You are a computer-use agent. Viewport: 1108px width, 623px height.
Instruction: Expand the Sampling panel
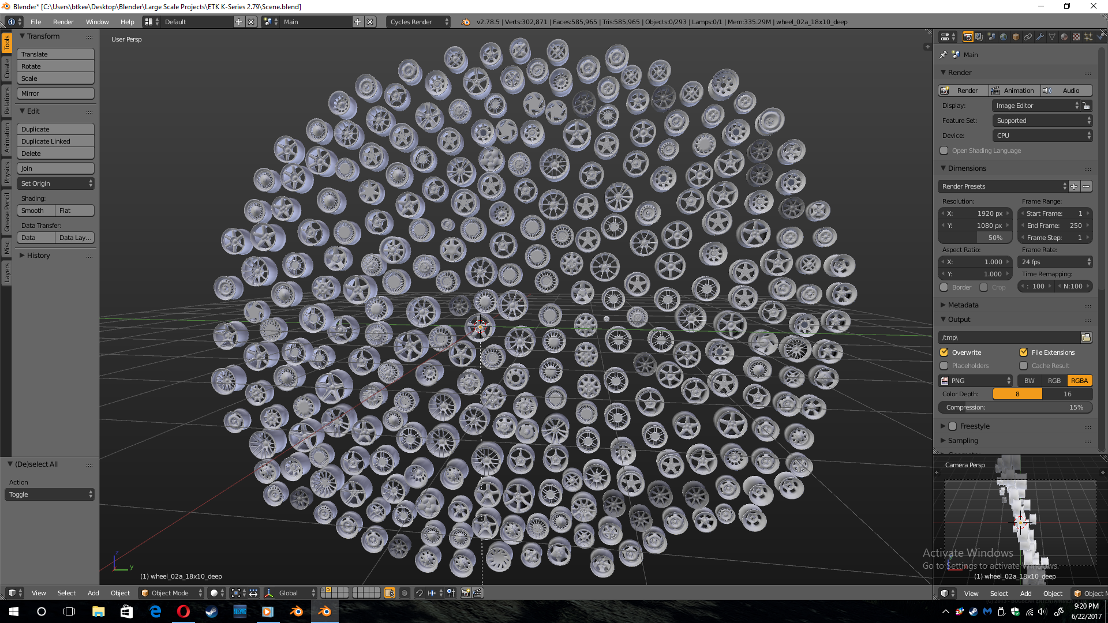pyautogui.click(x=963, y=441)
